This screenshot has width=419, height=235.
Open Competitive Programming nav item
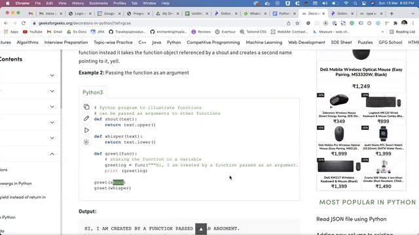tap(213, 42)
